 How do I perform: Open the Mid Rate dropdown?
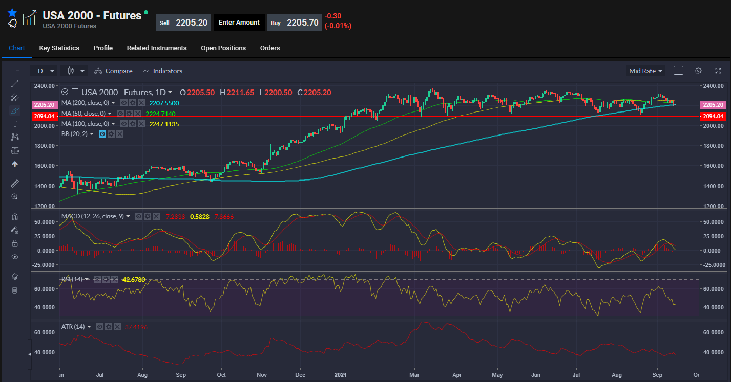point(645,71)
